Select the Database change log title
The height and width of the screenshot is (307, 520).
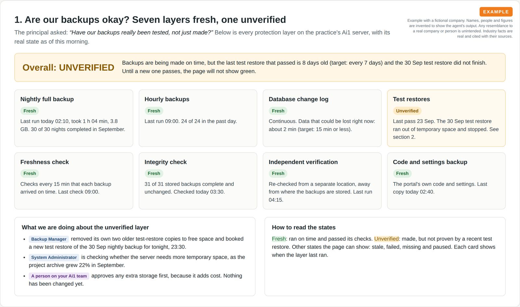pyautogui.click(x=298, y=99)
